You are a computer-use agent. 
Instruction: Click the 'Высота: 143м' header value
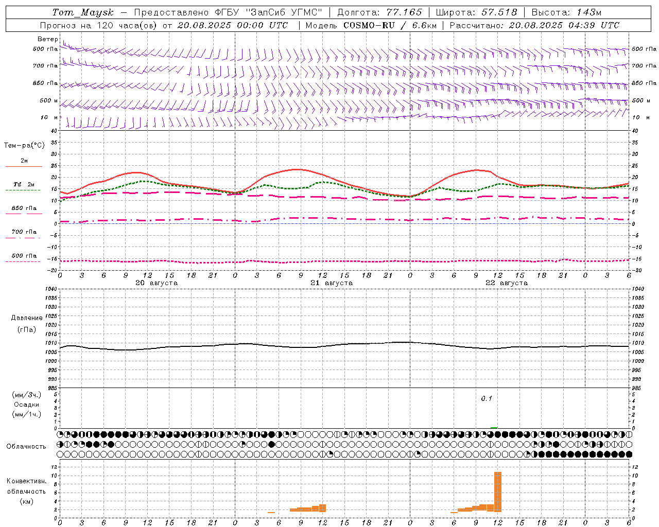(x=566, y=12)
